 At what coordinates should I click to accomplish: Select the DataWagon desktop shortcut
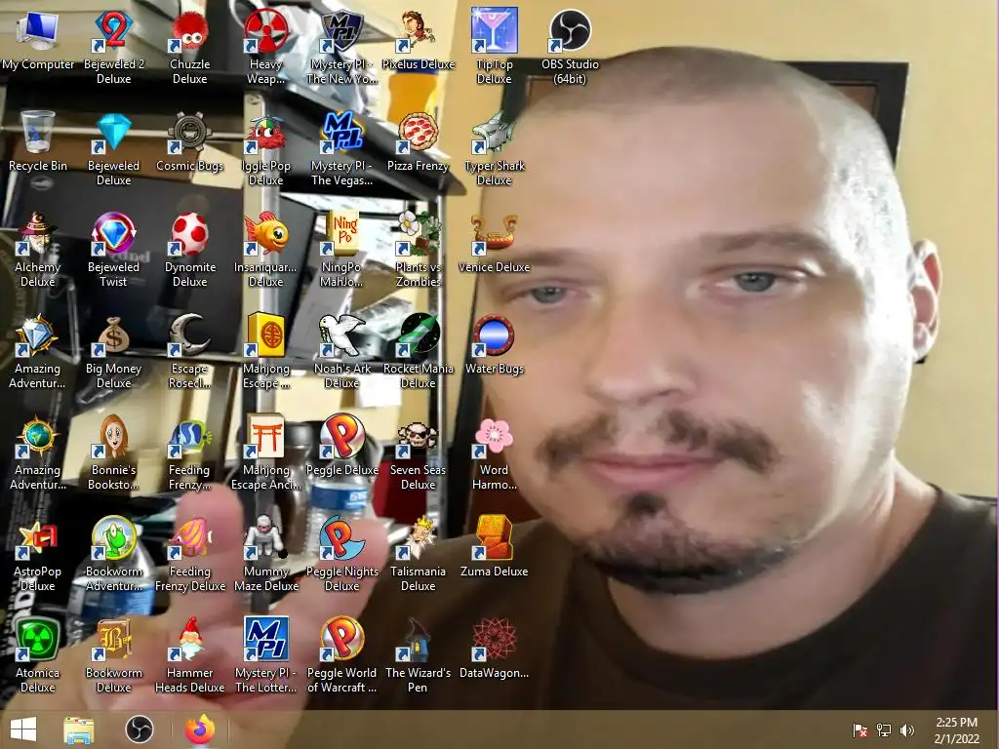[x=494, y=649]
